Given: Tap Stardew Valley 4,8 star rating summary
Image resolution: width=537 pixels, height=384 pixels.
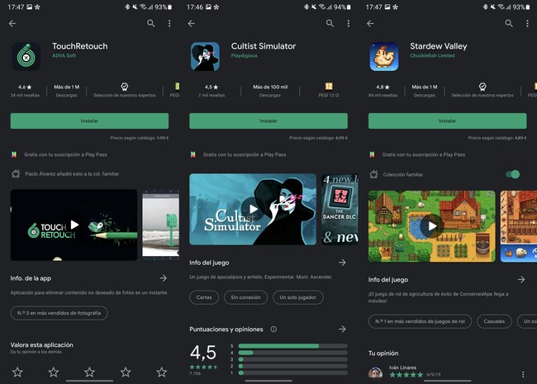Looking at the screenshot, I should pyautogui.click(x=383, y=91).
